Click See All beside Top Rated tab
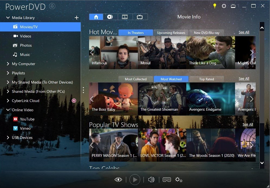 [x=244, y=79]
